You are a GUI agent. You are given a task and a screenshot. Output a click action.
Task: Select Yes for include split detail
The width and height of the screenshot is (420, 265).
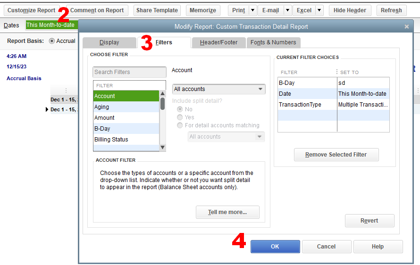click(x=180, y=117)
